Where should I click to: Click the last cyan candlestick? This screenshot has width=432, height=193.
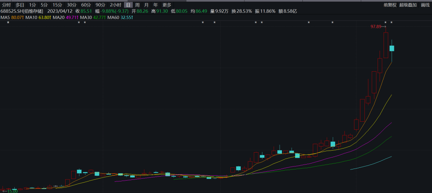pyautogui.click(x=392, y=48)
